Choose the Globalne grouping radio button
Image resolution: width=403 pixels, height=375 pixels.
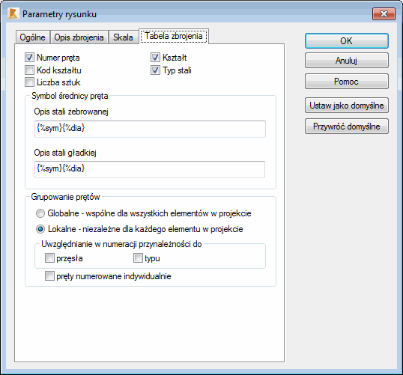(x=40, y=213)
